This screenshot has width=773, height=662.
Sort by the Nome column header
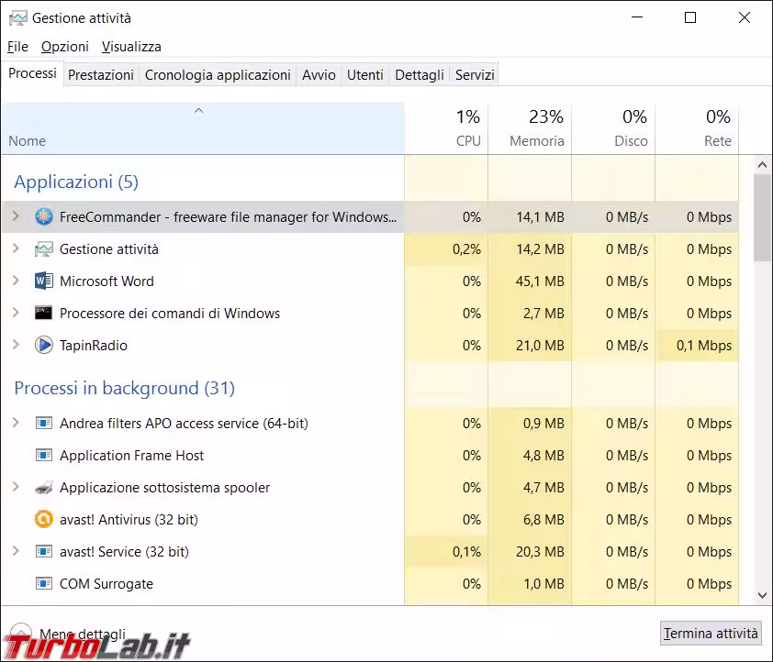click(203, 128)
